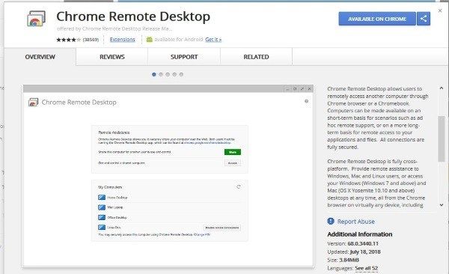Click the Access button in preview
449x274 pixels.
pos(233,162)
